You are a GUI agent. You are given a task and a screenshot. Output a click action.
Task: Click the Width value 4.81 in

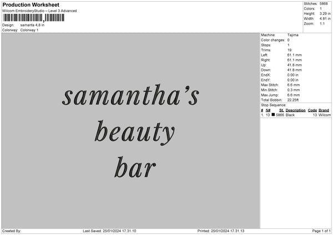325,19
